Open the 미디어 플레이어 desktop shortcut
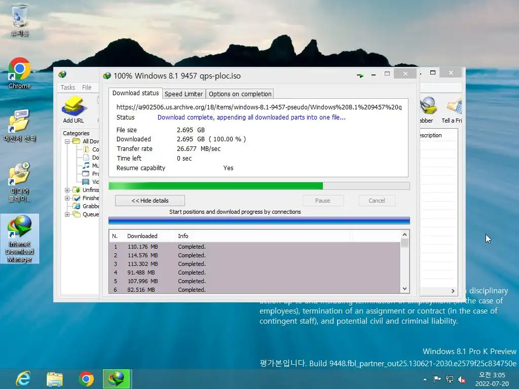Screen dimensions: 519x389 click(20, 182)
